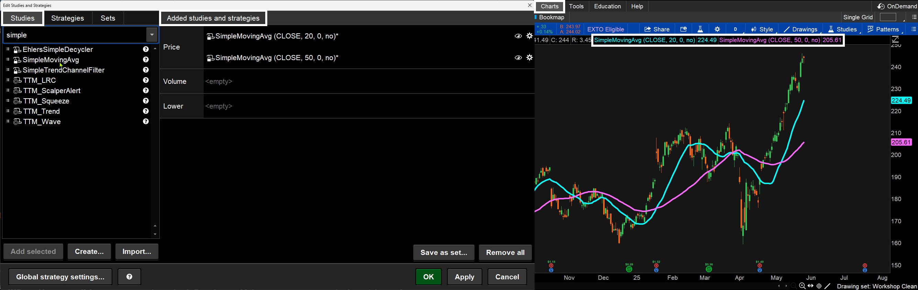Click the help button beside Global strategy settings
This screenshot has width=918, height=290.
point(130,277)
